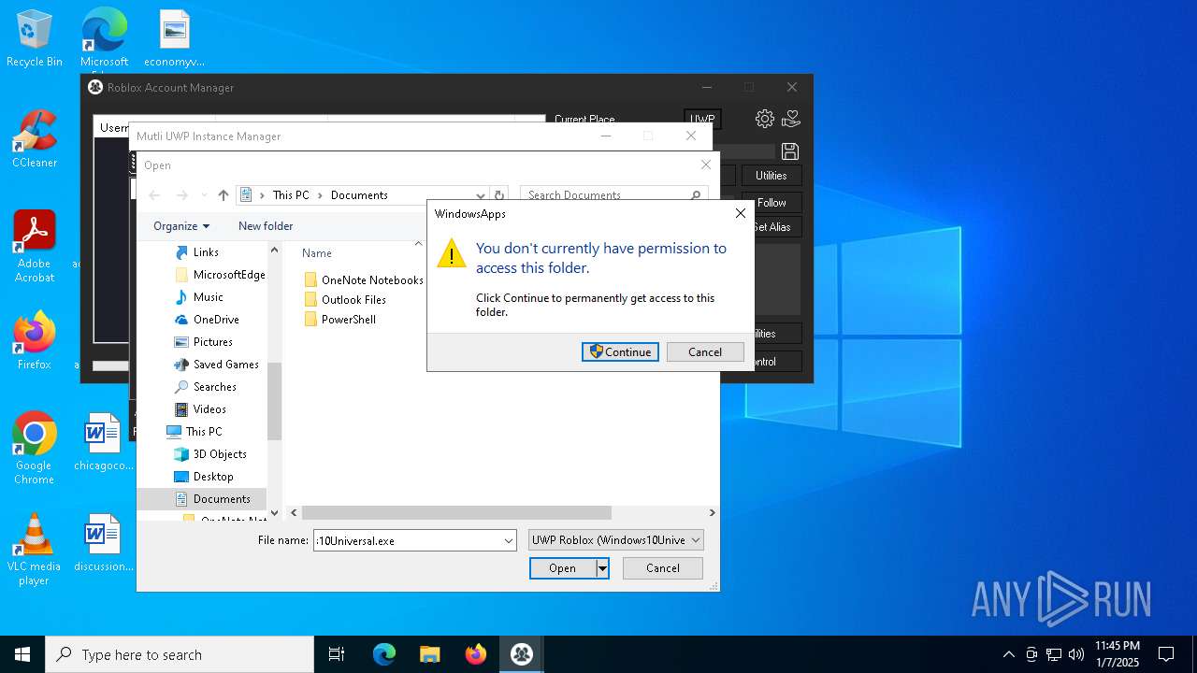Go up one folder level in Open dialog
1197x673 pixels.
tap(223, 195)
